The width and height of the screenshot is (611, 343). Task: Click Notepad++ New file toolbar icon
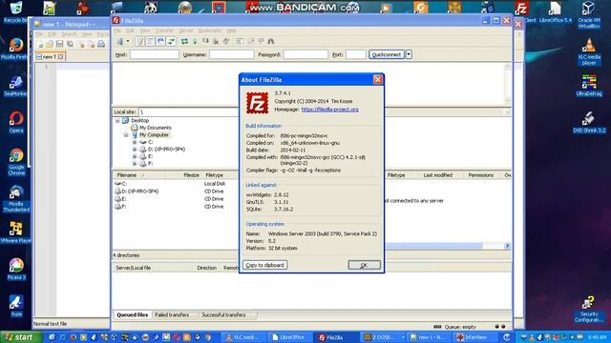[40, 45]
